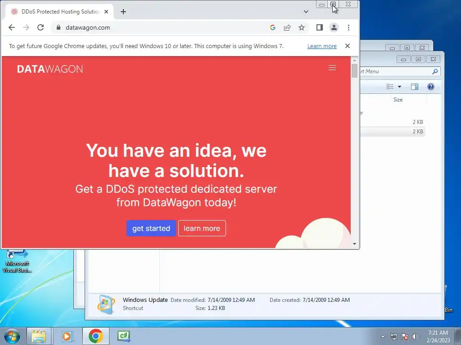
Task: Open the Microsoft Visual Basic desktop shortcut
Action: [x=17, y=261]
